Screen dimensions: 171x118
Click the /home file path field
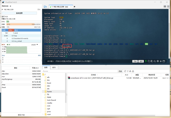(x=80, y=71)
